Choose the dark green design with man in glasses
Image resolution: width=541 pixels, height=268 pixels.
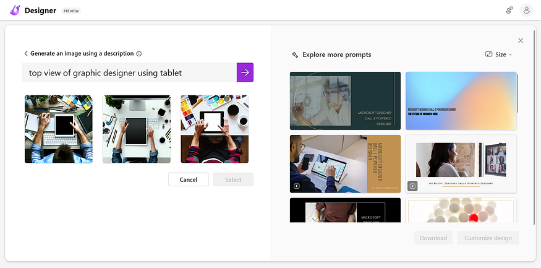pyautogui.click(x=345, y=101)
